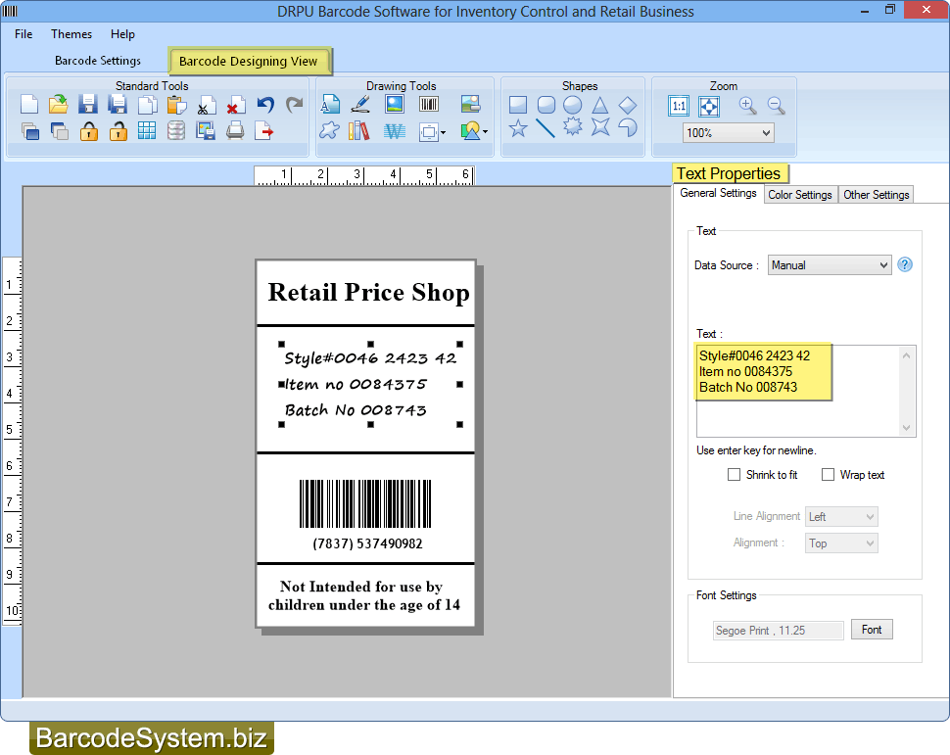Open the Other Settings tab
The height and width of the screenshot is (755, 950).
(877, 195)
